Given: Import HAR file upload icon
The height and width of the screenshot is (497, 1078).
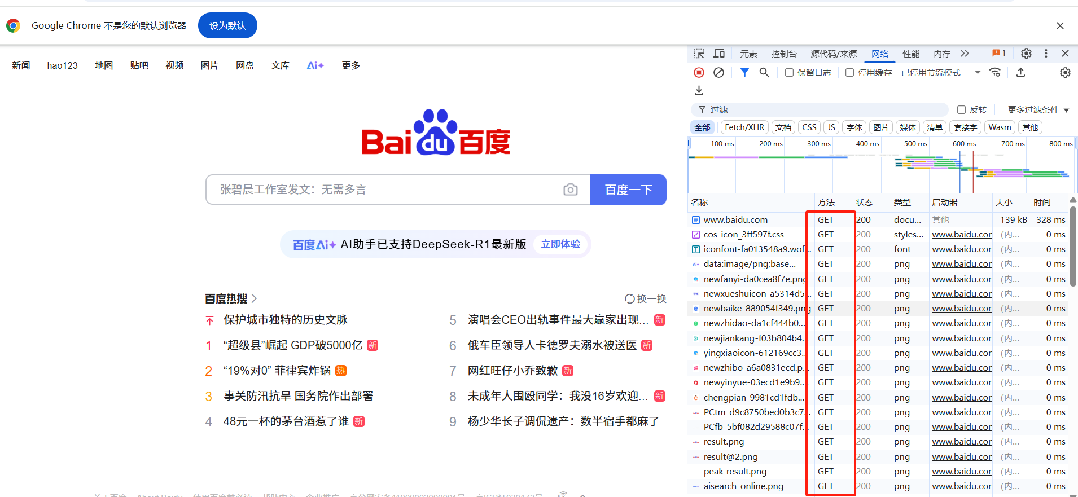Looking at the screenshot, I should (x=1020, y=72).
